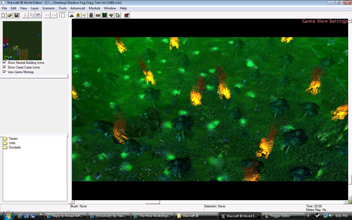Save the map using the floppy disk icon
Screen dimensions: 352x220
16,15
